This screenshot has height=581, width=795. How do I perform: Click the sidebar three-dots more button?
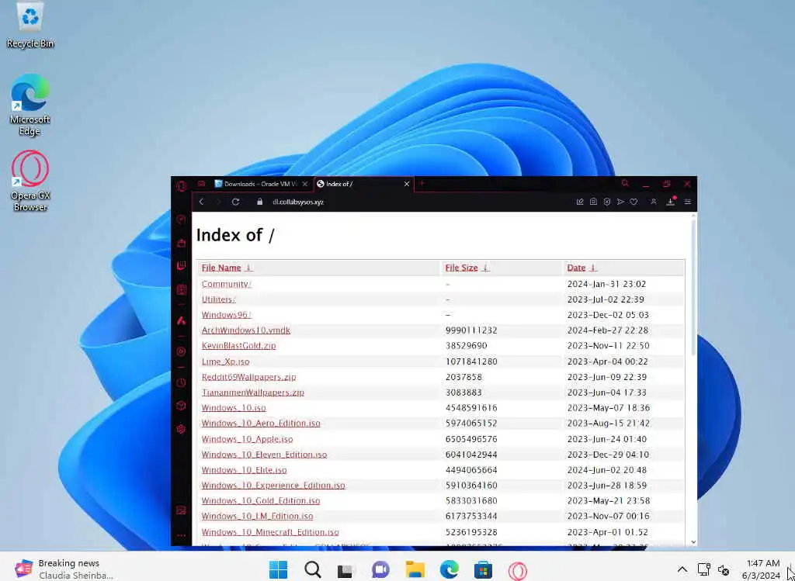(181, 535)
